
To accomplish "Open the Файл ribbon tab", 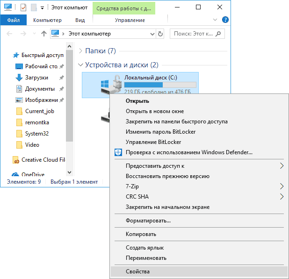I will click(14, 20).
